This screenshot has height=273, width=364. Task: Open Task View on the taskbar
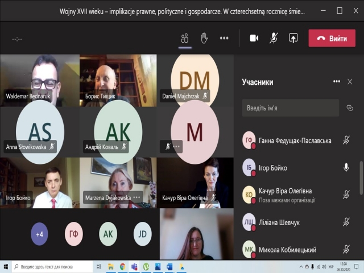pos(98,267)
